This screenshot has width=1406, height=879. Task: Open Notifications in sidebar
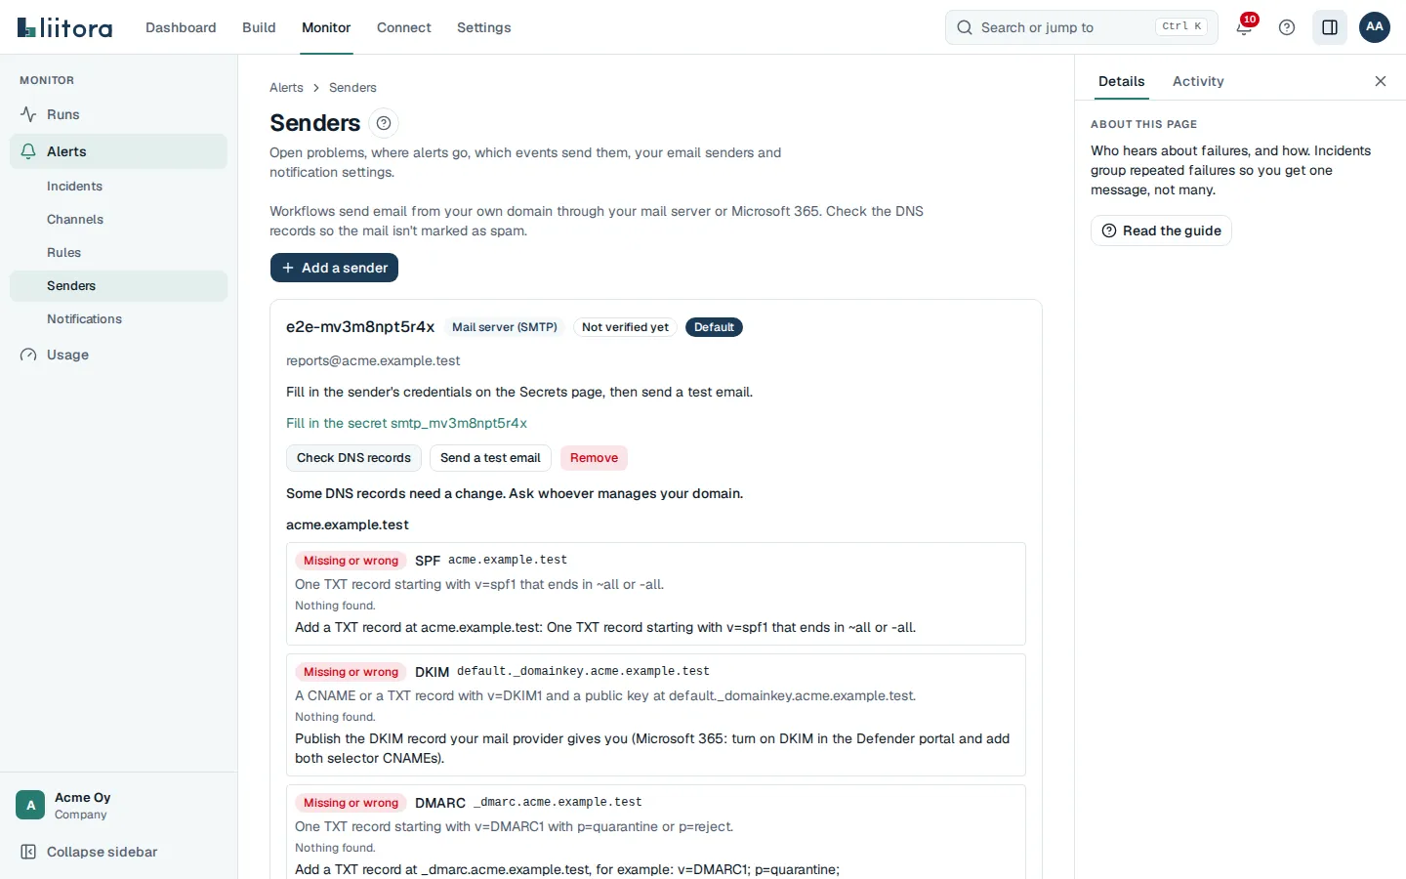[118, 319]
